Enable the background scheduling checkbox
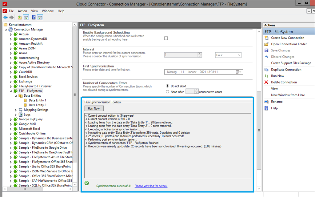The width and height of the screenshot is (315, 197). [x=166, y=38]
